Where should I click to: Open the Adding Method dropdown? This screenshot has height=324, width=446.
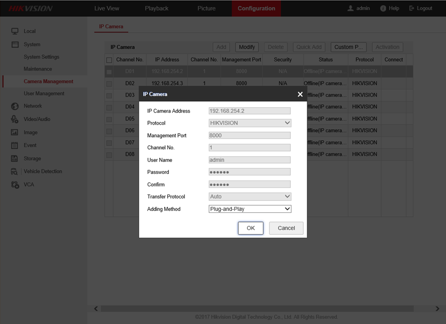pyautogui.click(x=249, y=209)
